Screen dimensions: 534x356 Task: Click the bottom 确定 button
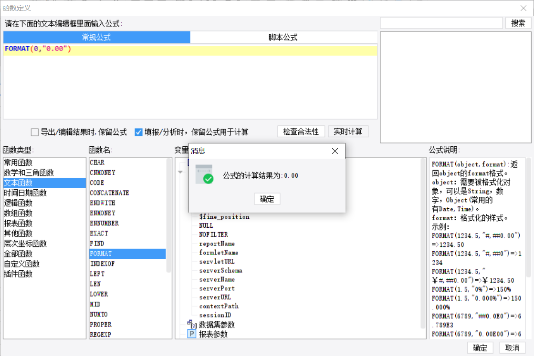(480, 347)
